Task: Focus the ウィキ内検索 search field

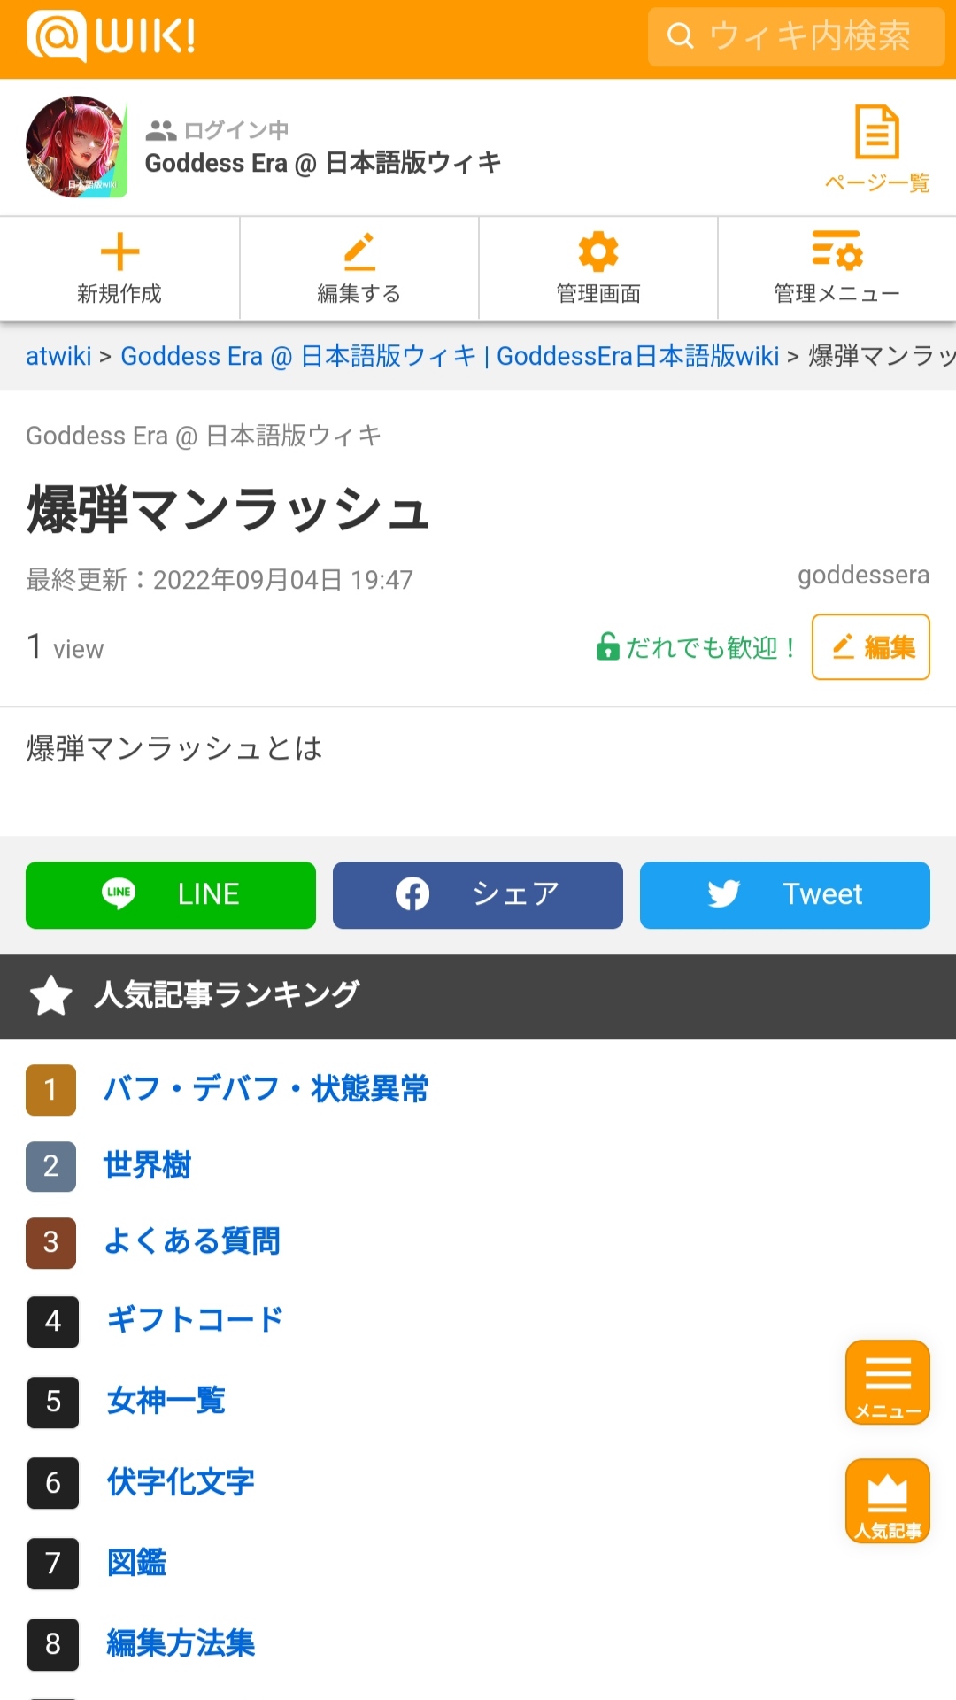Action: pyautogui.click(x=797, y=37)
